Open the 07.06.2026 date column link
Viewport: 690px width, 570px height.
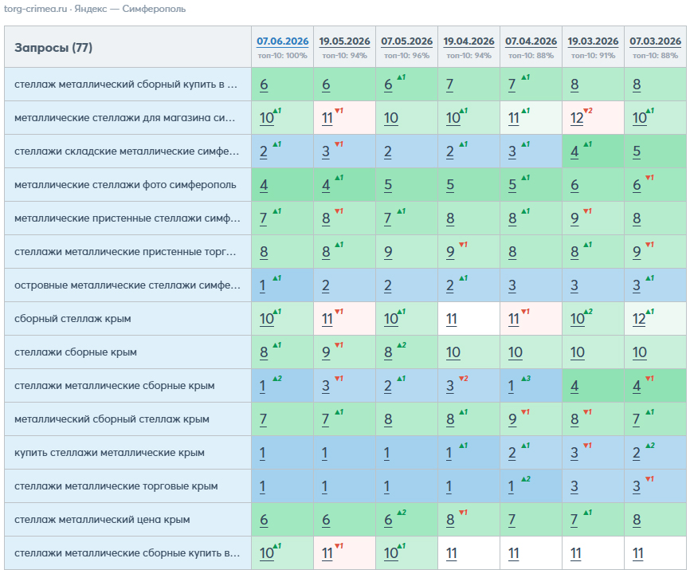(283, 41)
